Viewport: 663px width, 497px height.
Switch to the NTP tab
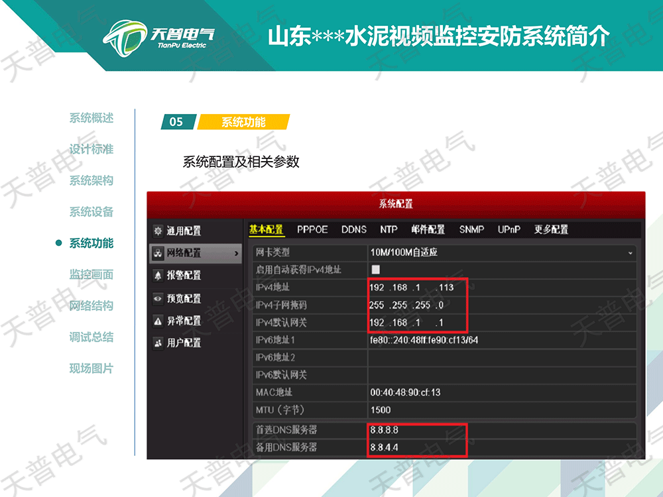[389, 229]
